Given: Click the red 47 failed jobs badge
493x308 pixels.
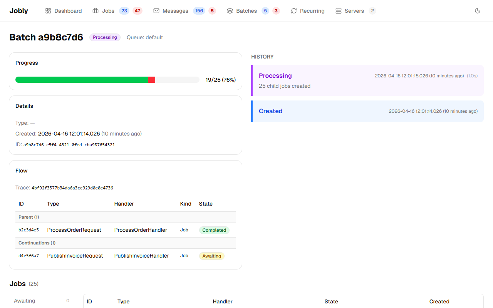Looking at the screenshot, I should click(x=138, y=11).
